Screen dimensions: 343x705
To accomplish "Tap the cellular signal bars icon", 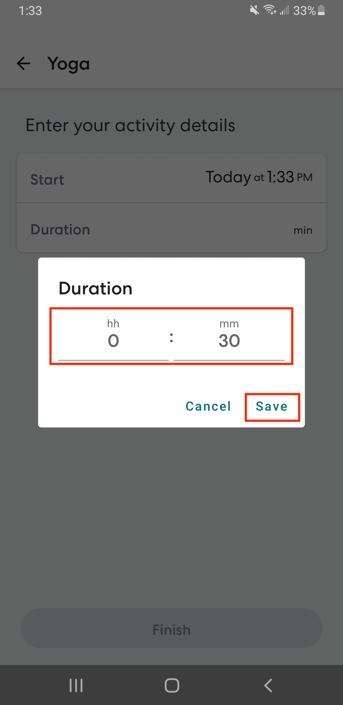I will click(284, 10).
